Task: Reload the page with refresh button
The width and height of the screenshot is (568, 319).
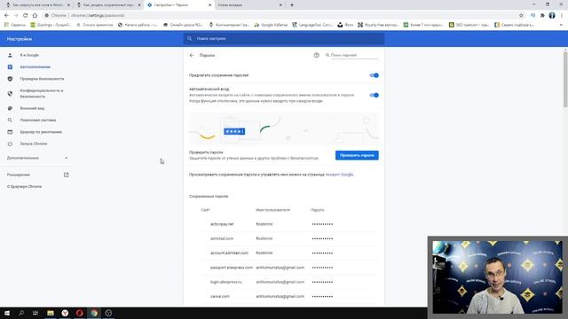Action: (x=26, y=16)
